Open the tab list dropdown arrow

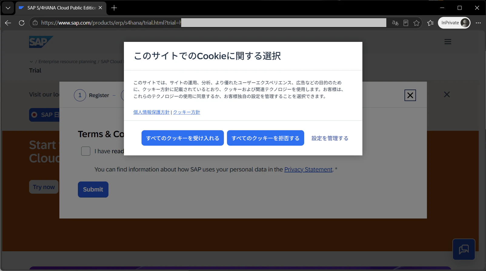point(8,8)
